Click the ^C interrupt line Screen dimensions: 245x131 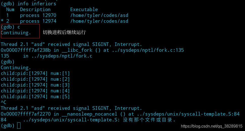tap(4, 102)
